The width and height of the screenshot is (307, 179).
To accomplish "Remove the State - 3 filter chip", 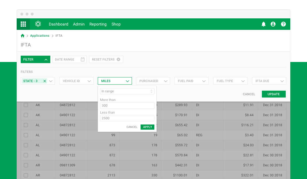I will [45, 81].
